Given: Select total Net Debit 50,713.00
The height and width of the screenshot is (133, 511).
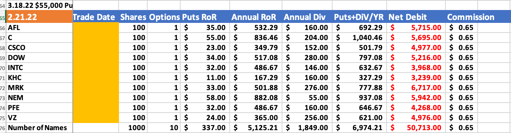Looking at the screenshot, I should coord(416,128).
